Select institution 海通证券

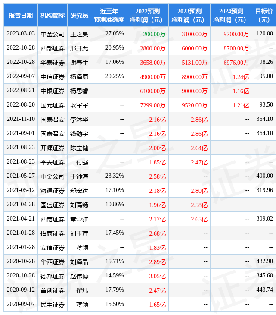(53, 191)
